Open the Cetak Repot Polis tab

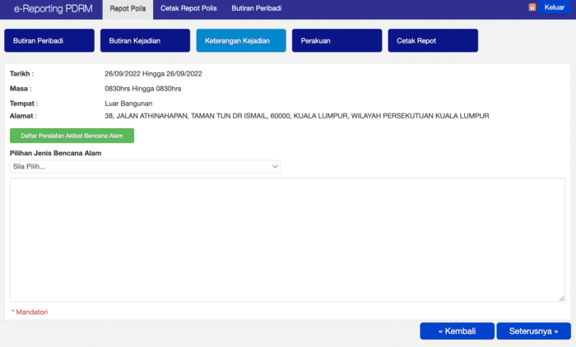pyautogui.click(x=190, y=8)
